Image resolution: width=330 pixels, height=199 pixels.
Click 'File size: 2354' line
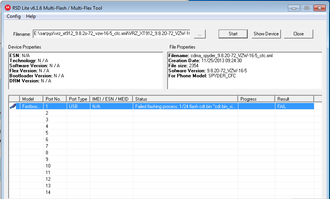coord(183,66)
